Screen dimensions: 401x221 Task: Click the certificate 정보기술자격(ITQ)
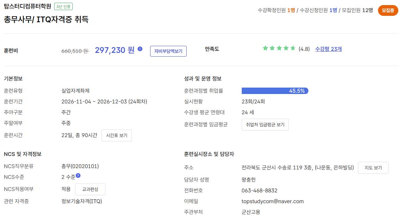(81, 201)
